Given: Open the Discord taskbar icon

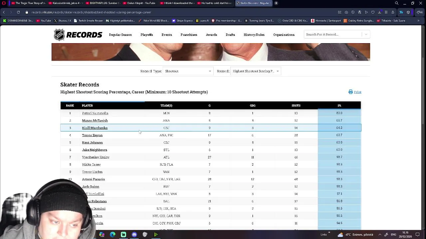Looking at the screenshot, I should pos(134,235).
